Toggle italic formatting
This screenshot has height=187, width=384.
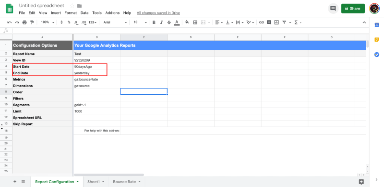pos(161,22)
